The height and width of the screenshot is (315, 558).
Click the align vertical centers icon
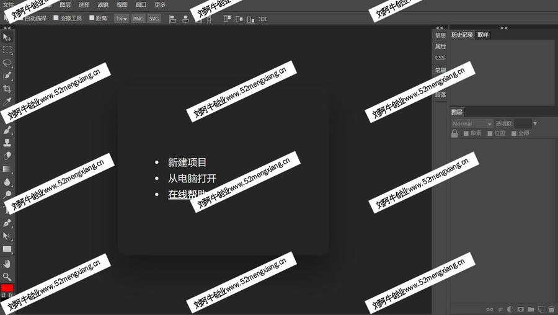tap(239, 19)
